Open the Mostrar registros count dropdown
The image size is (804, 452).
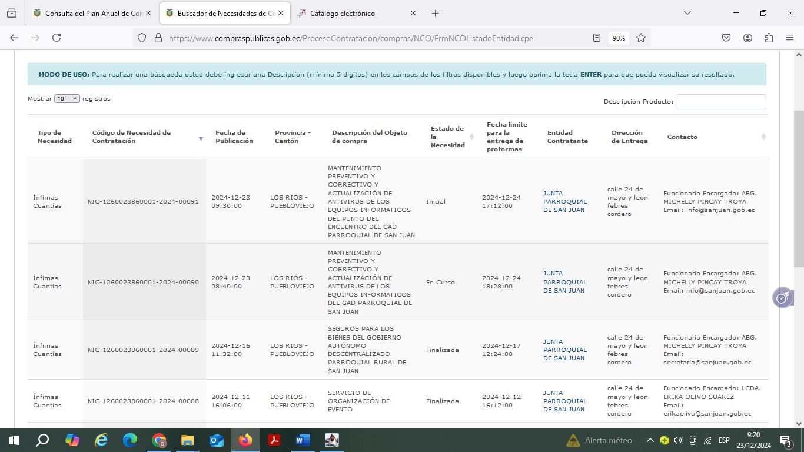point(67,99)
